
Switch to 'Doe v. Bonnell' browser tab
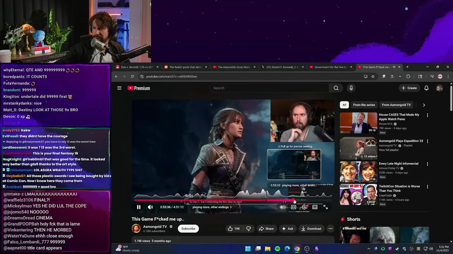[136, 67]
